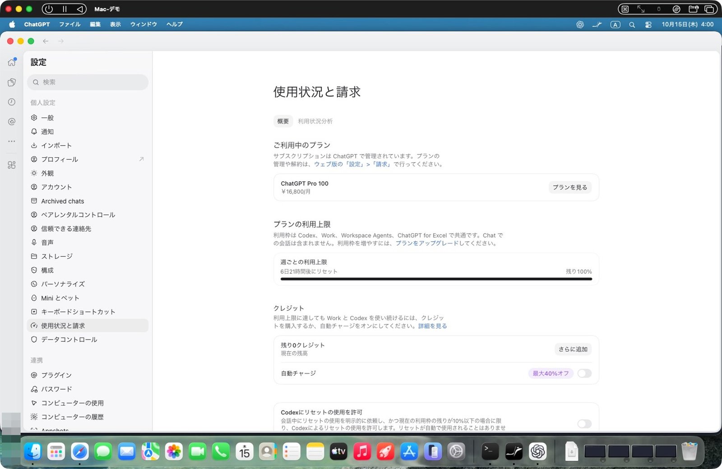Open 通知 notification settings
722x469 pixels.
pos(88,132)
